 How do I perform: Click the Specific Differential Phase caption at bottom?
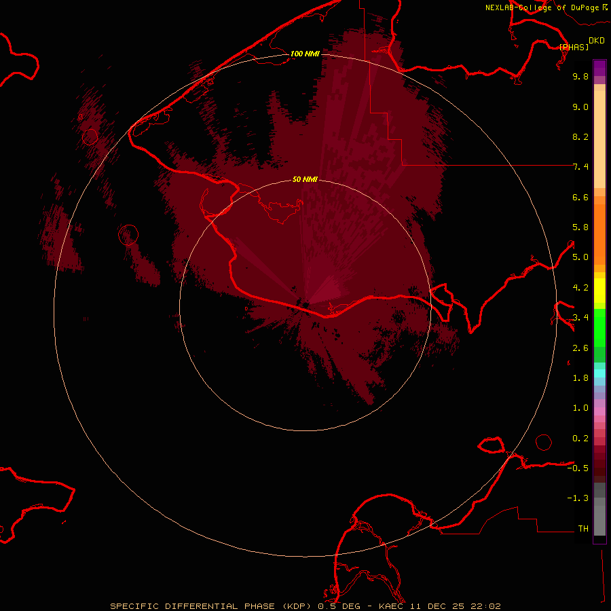coord(305,606)
